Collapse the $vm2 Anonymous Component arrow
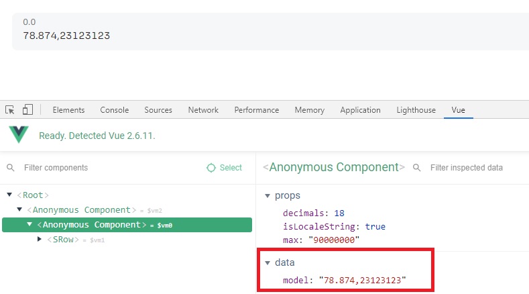This screenshot has height=294, width=529. coord(19,209)
